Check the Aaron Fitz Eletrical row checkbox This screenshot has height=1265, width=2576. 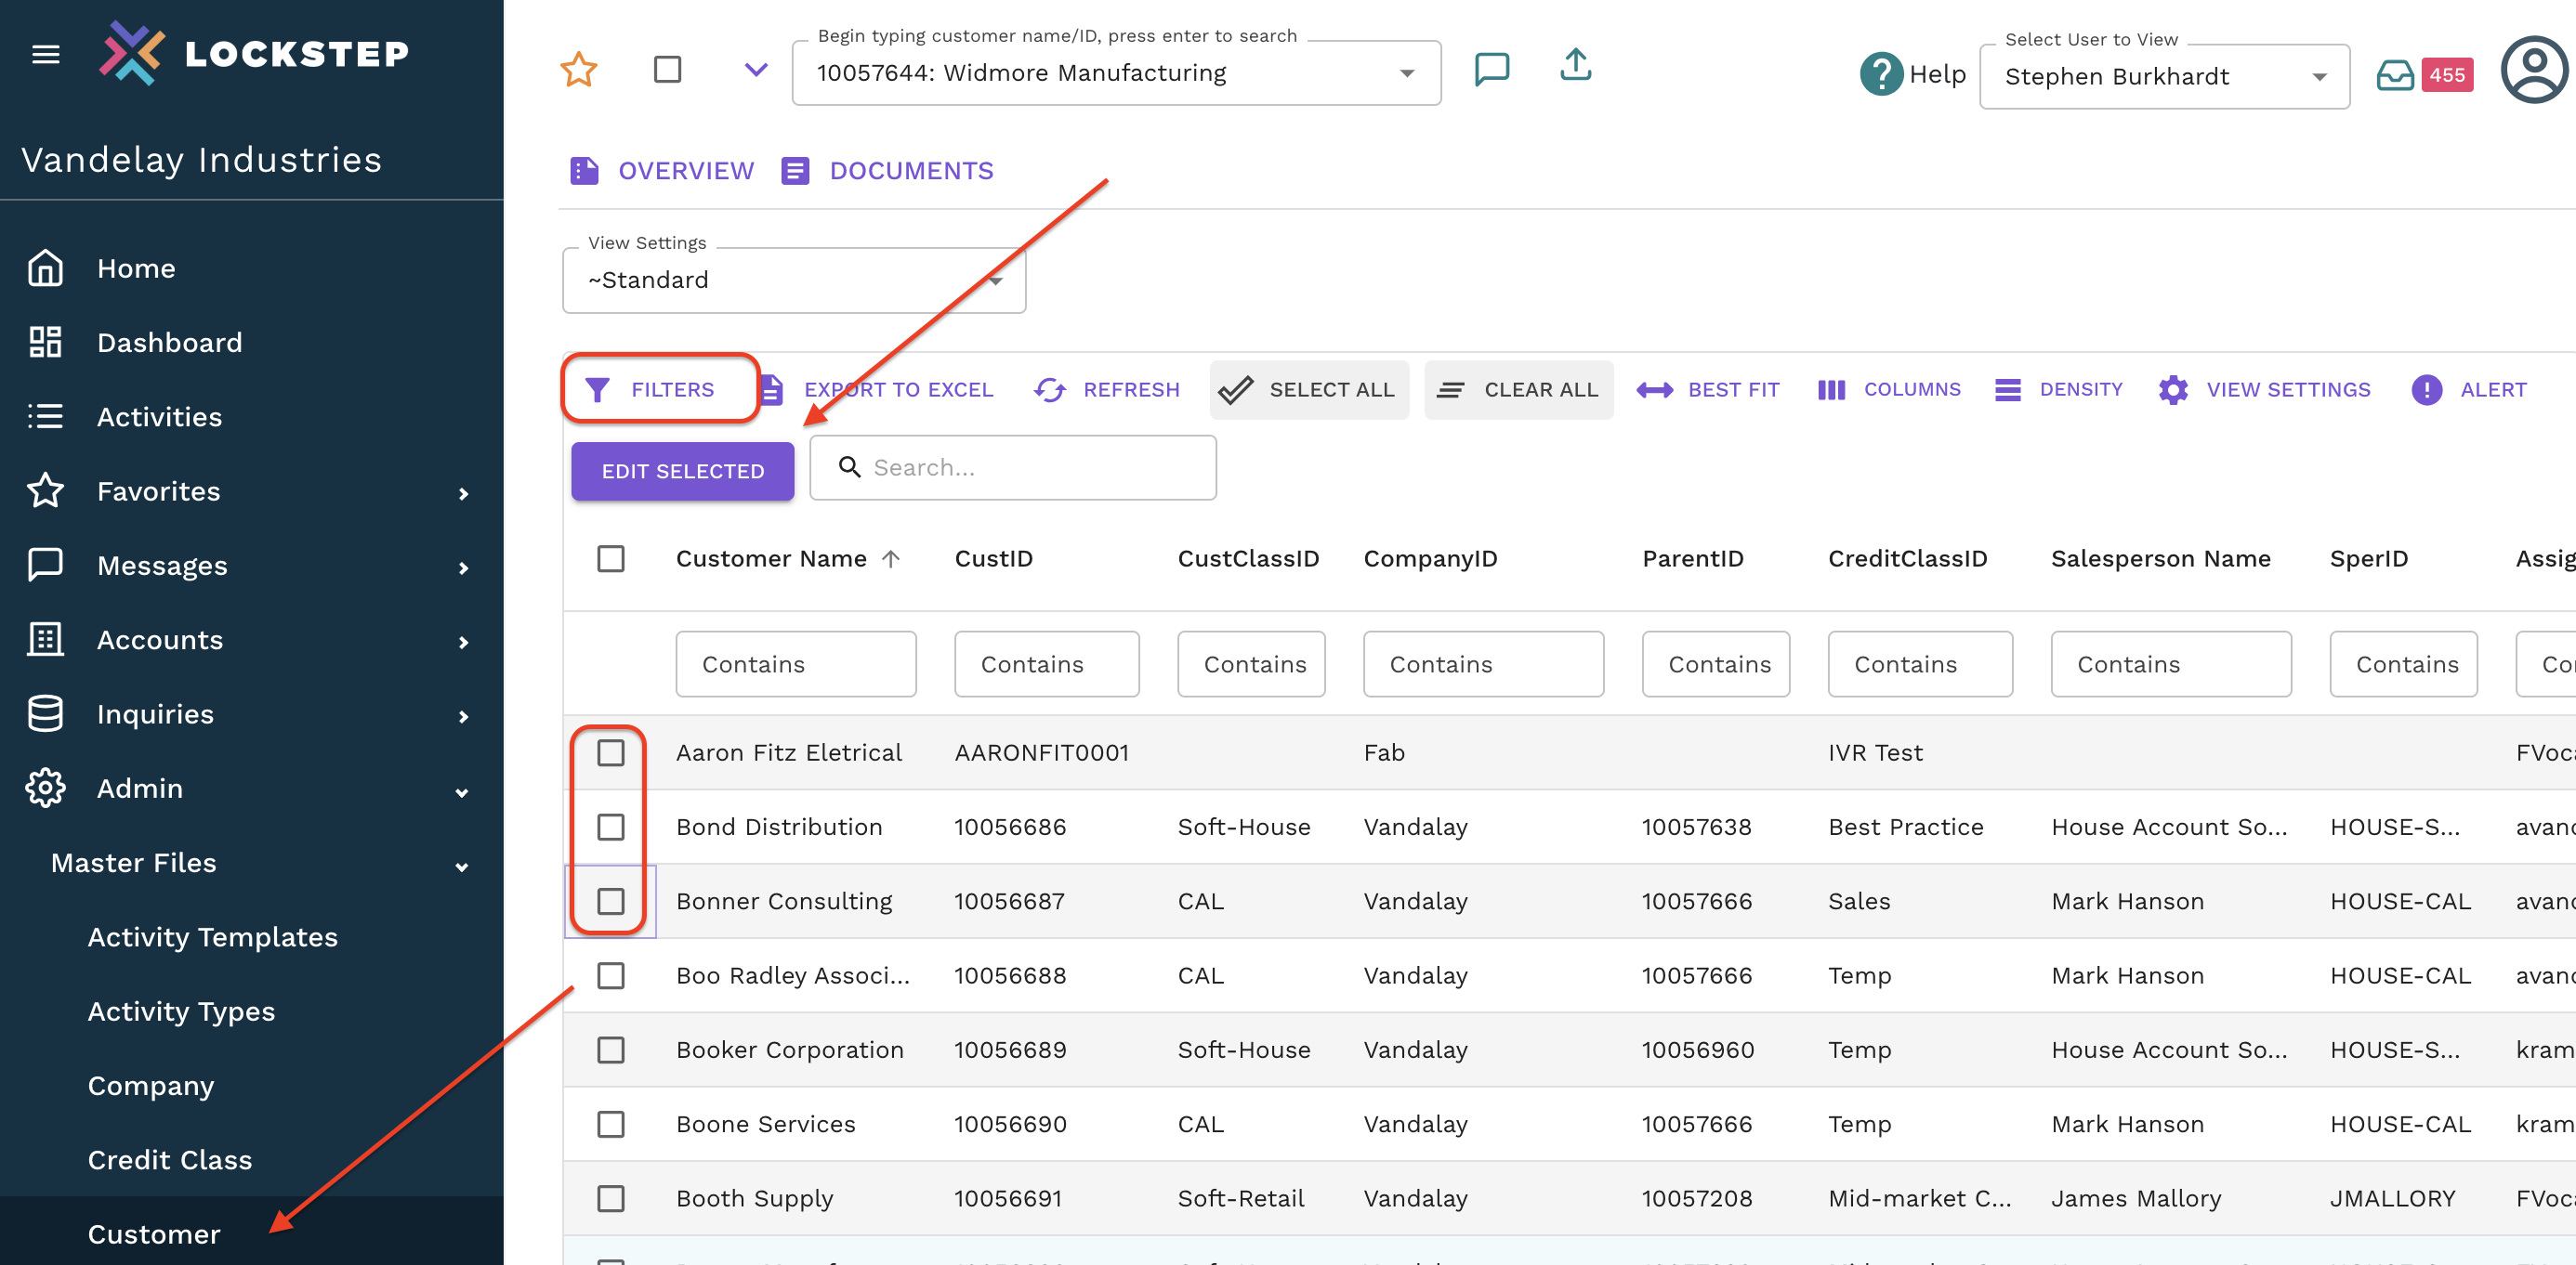610,752
